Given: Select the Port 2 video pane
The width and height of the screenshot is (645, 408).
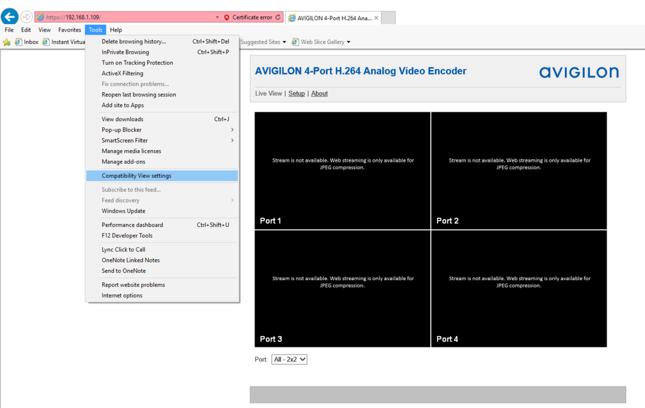Looking at the screenshot, I should click(x=519, y=170).
